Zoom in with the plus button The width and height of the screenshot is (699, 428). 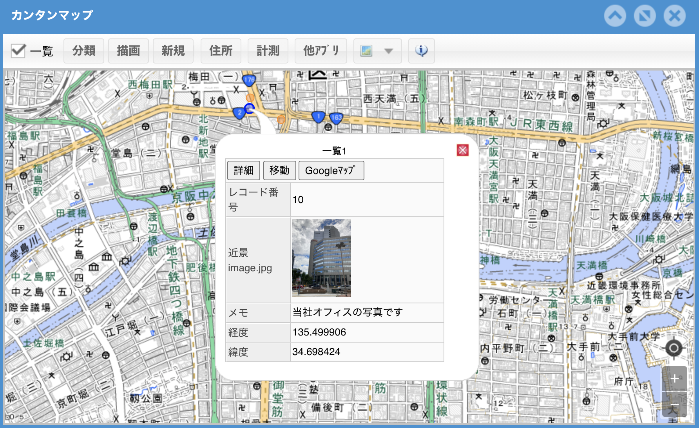click(675, 379)
